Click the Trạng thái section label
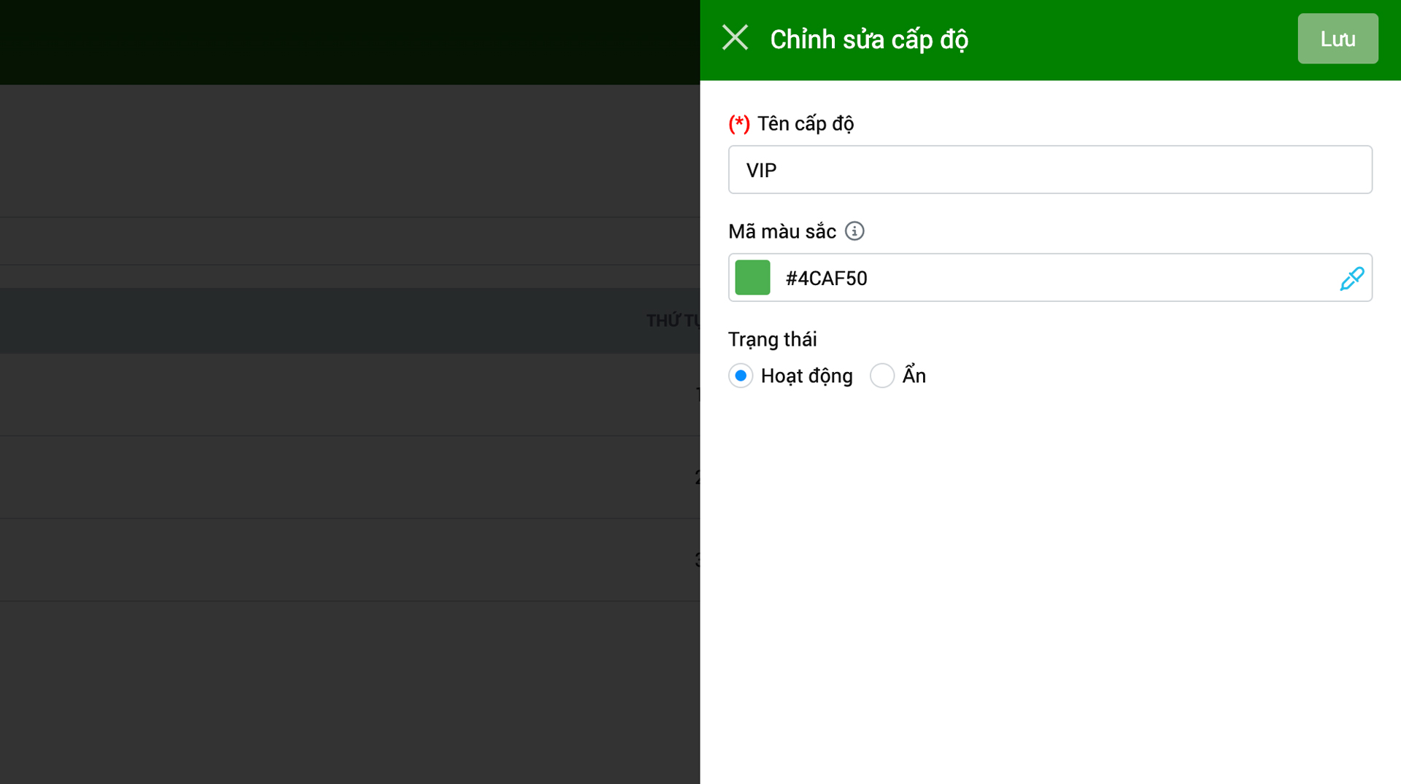1401x784 pixels. click(x=772, y=340)
